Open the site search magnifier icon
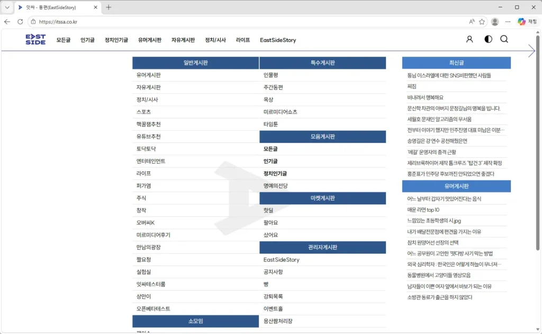The width and height of the screenshot is (542, 334). point(504,39)
